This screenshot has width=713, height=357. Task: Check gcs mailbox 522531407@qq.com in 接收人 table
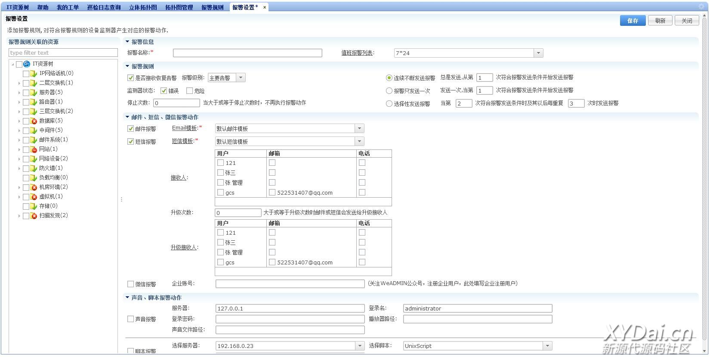(x=272, y=192)
